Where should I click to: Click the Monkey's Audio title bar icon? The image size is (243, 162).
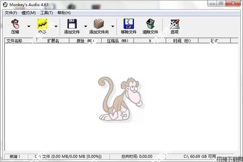pos(5,4)
